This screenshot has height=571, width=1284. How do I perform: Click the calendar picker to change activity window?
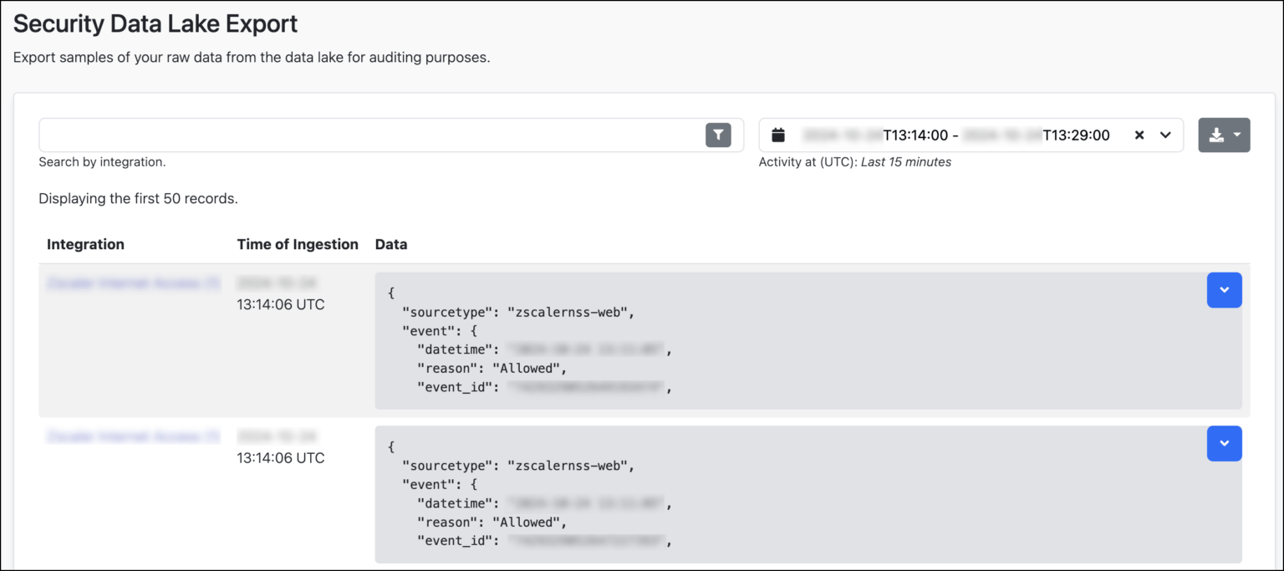click(x=778, y=134)
